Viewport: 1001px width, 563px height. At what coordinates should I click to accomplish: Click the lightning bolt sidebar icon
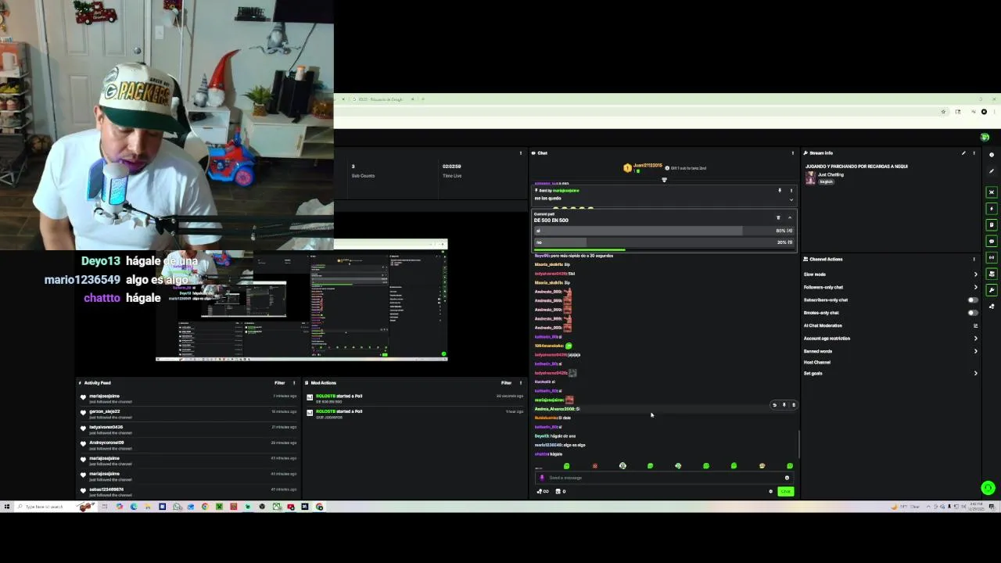click(x=992, y=209)
